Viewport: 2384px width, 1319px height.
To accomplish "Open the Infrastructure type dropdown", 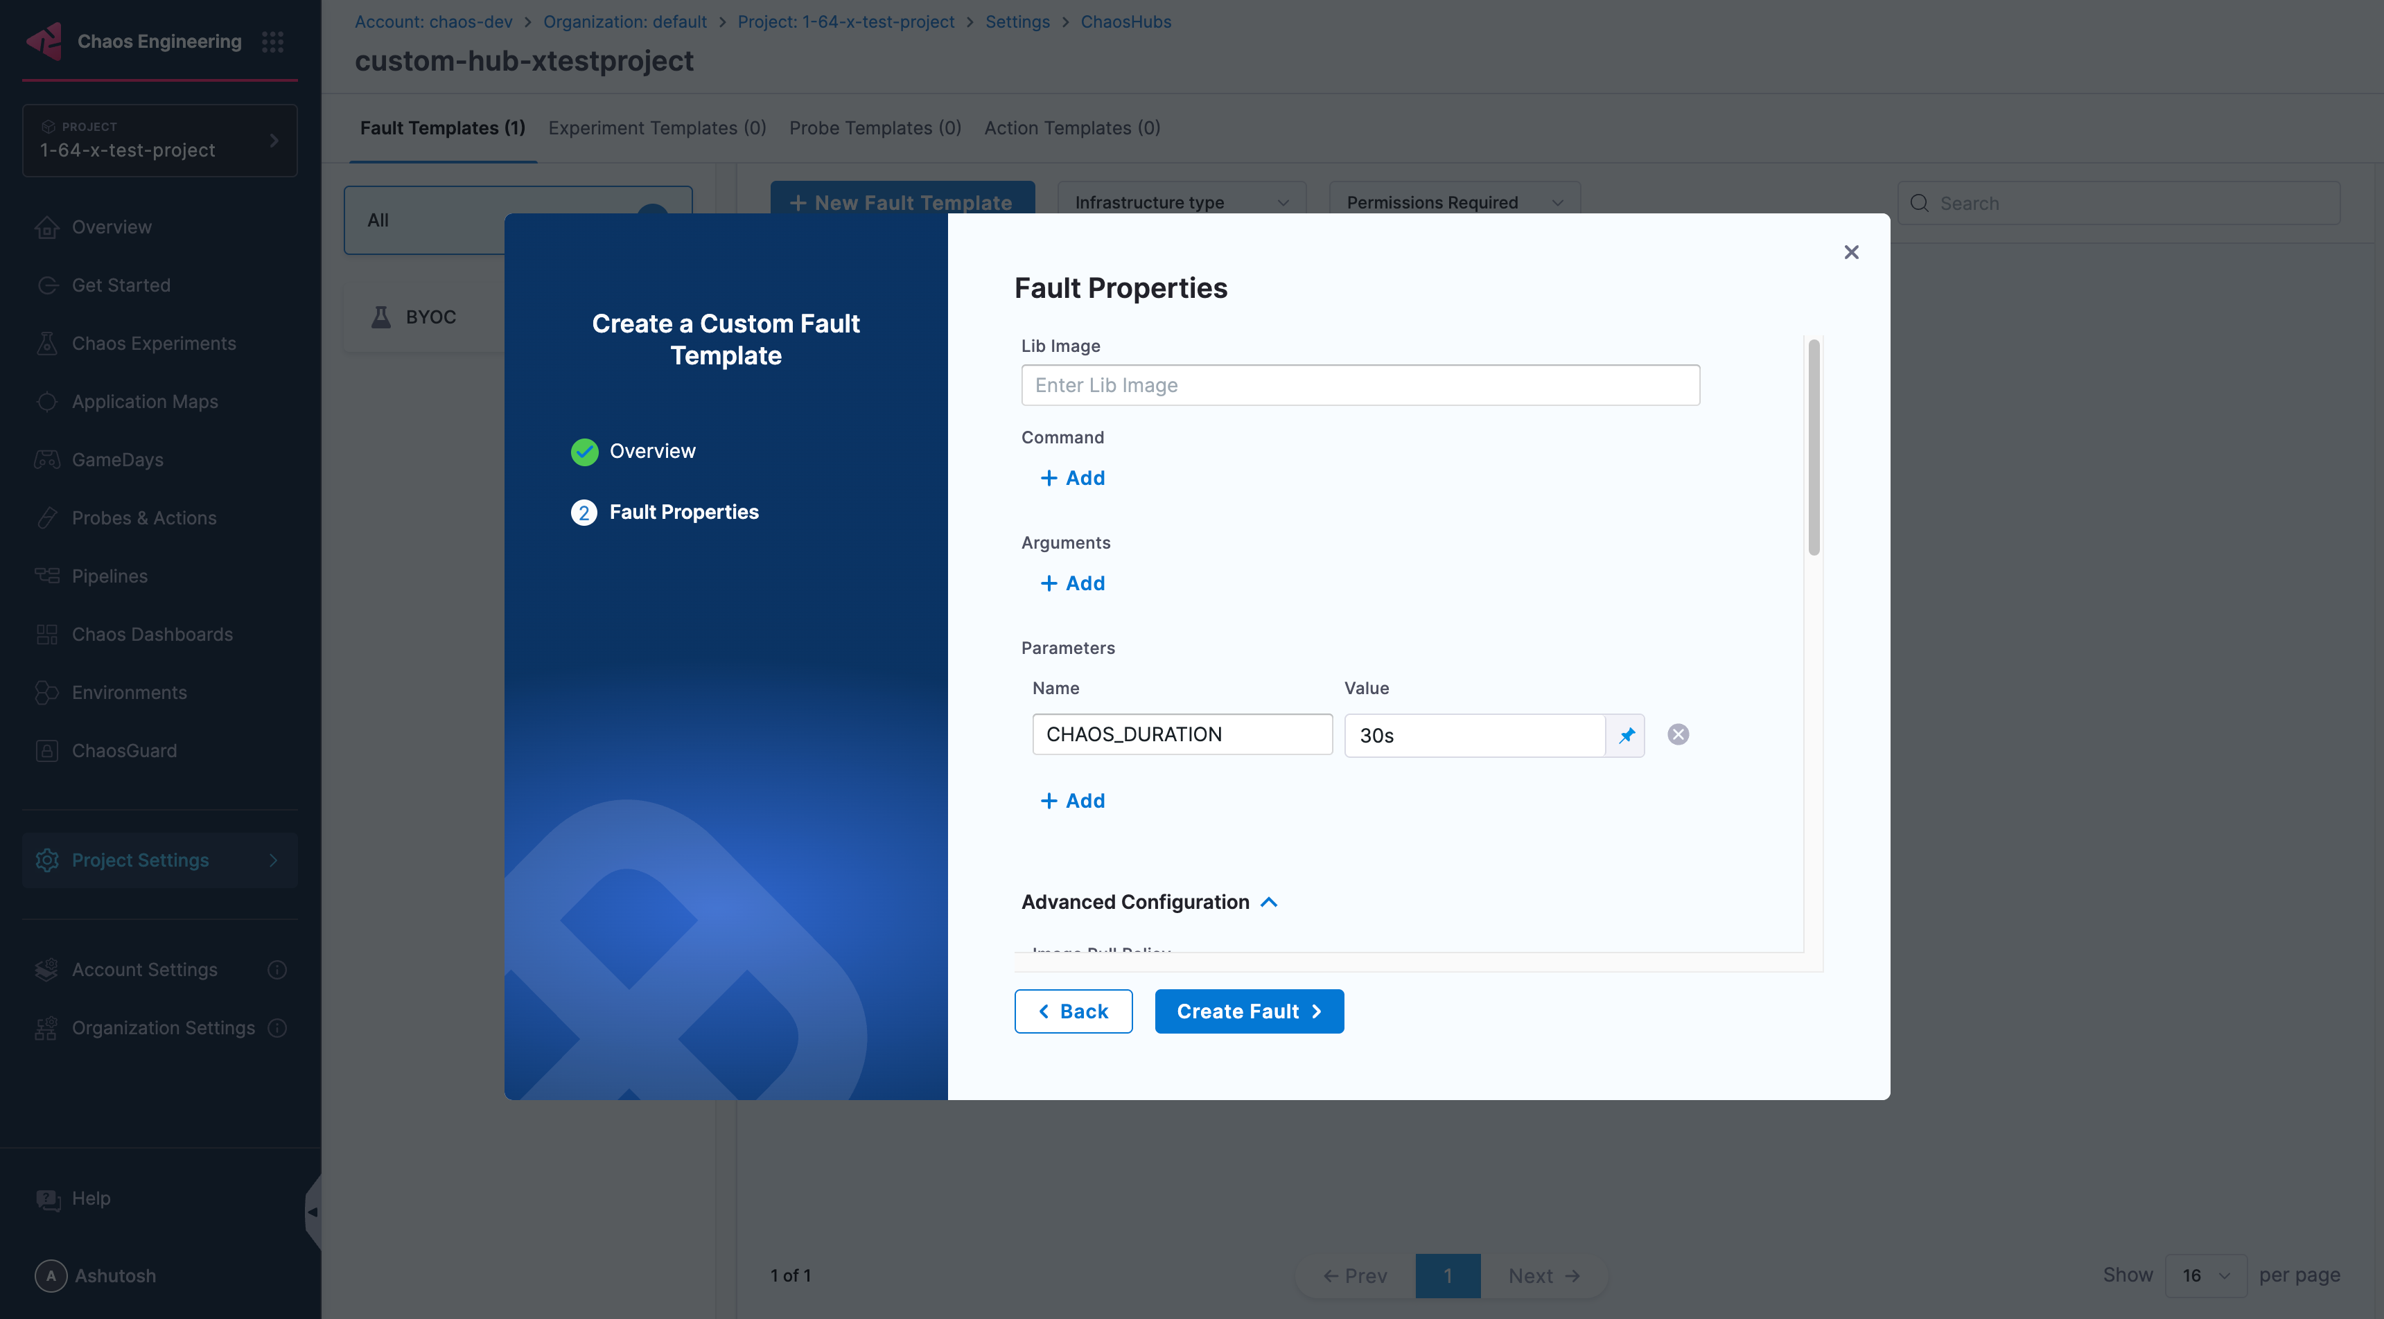I will pyautogui.click(x=1181, y=202).
